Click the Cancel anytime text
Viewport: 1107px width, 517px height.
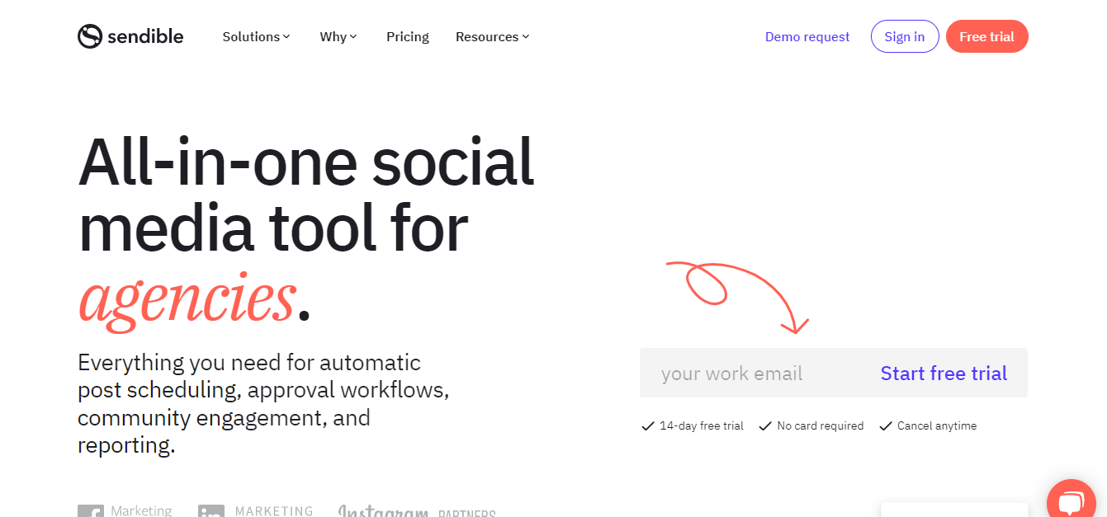click(936, 426)
